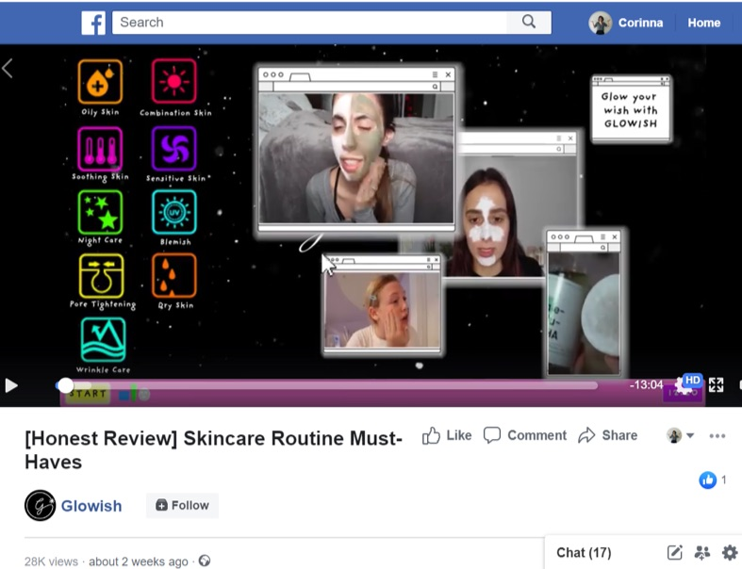Screen dimensions: 742x569
Task: Click the '28K views' text
Action: point(51,561)
